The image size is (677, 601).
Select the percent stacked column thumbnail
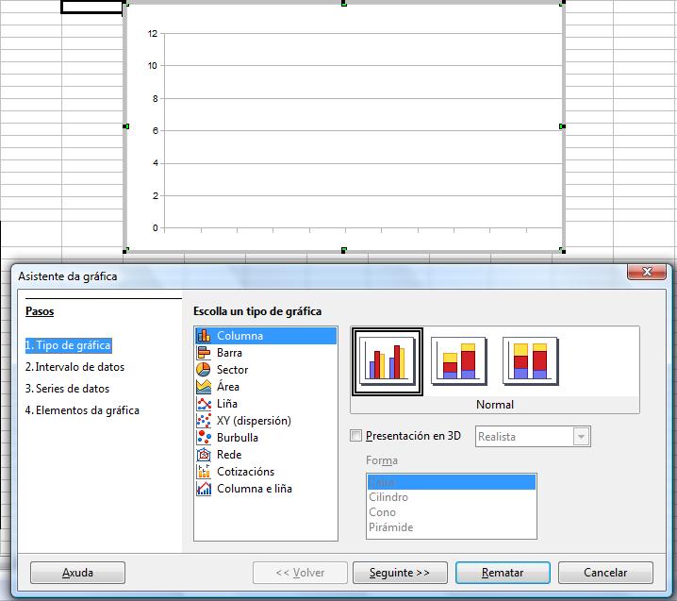(x=530, y=360)
